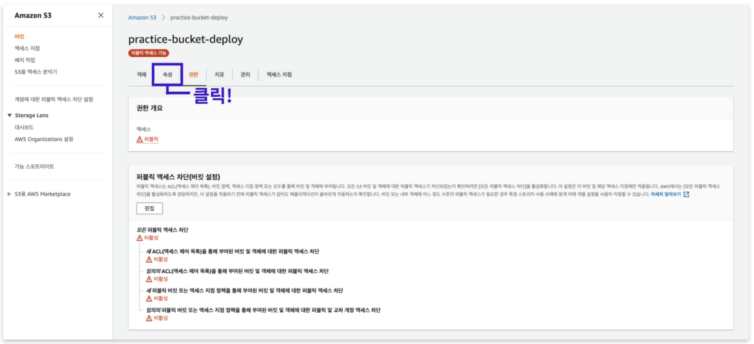This screenshot has width=754, height=344.
Task: Open the 액세스 지점 tab
Action: point(279,75)
